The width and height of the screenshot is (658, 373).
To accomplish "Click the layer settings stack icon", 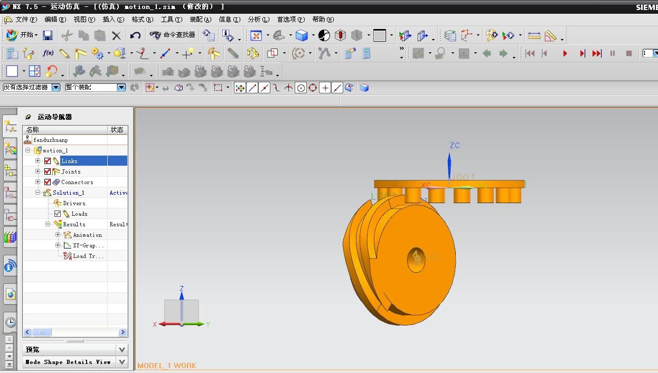I will click(450, 35).
